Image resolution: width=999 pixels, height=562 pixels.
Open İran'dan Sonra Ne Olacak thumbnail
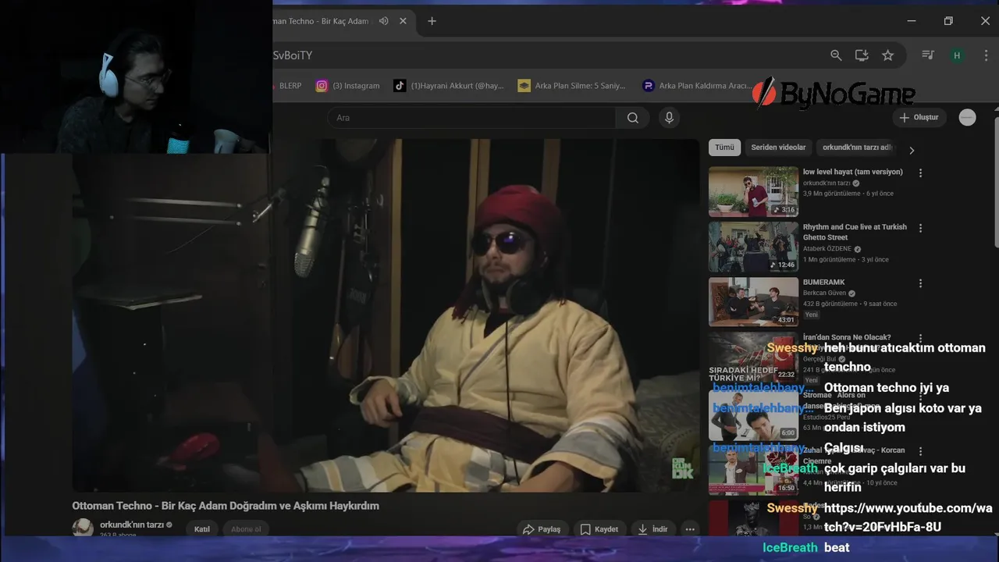point(753,357)
